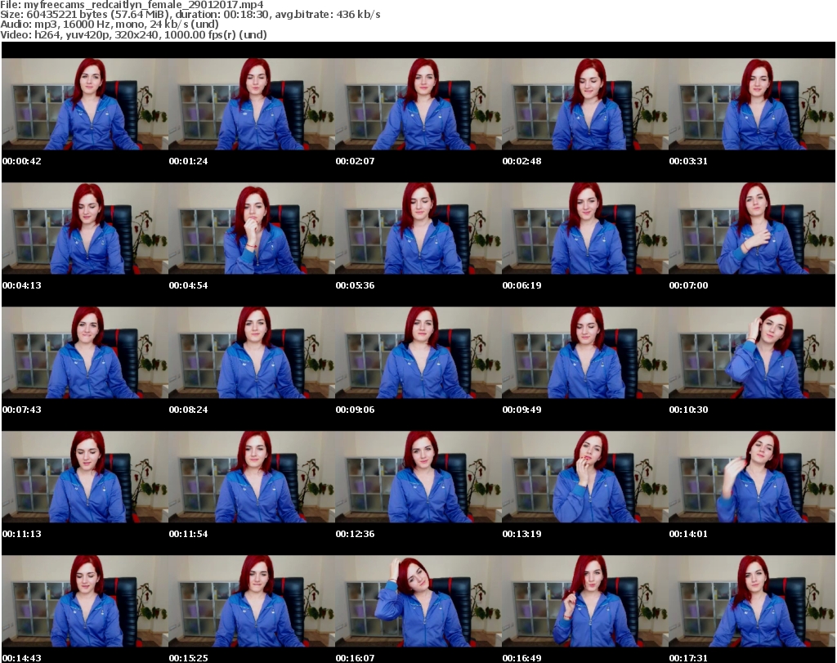Screen dimensions: 837x663
Task: Click the 00:09:06 timestamp label
Action: [355, 410]
